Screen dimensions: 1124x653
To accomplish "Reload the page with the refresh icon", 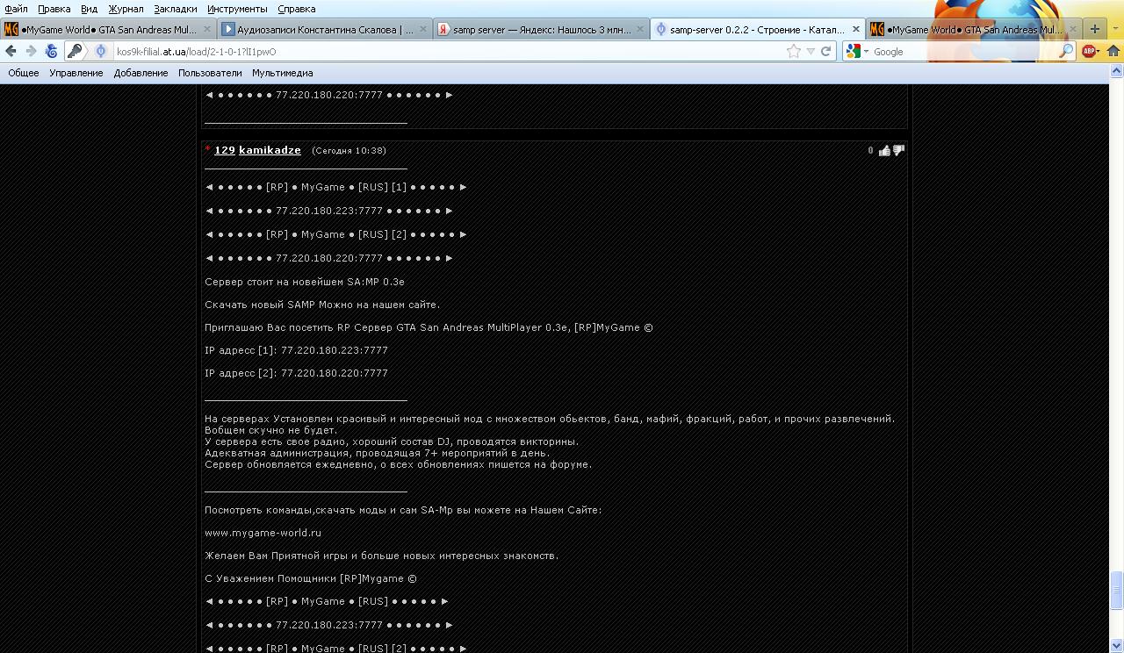I will [x=825, y=51].
